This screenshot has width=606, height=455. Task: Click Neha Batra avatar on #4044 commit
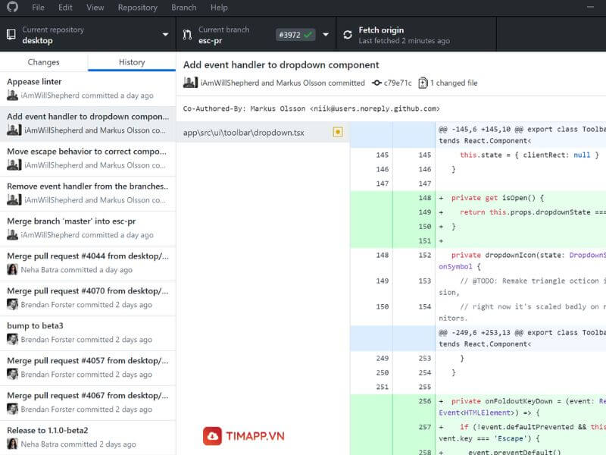[x=12, y=269]
